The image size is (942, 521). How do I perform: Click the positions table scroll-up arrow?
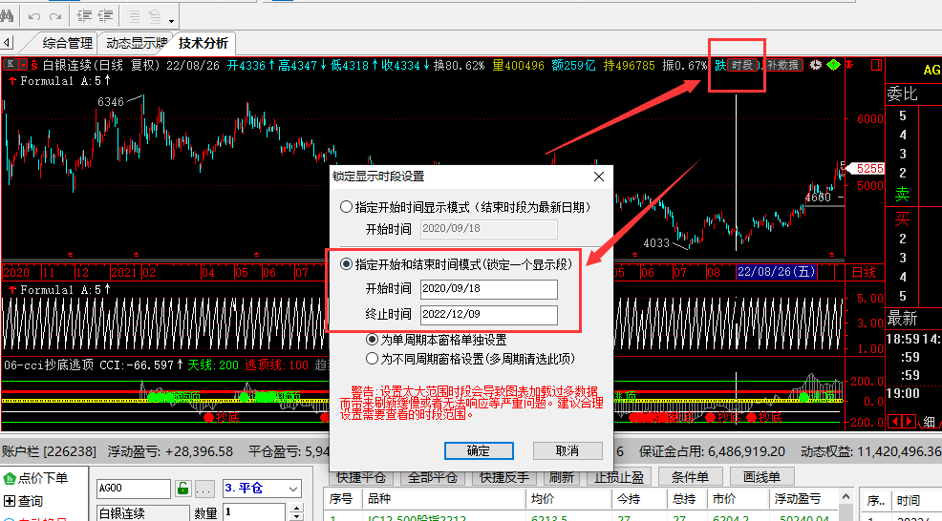click(846, 497)
